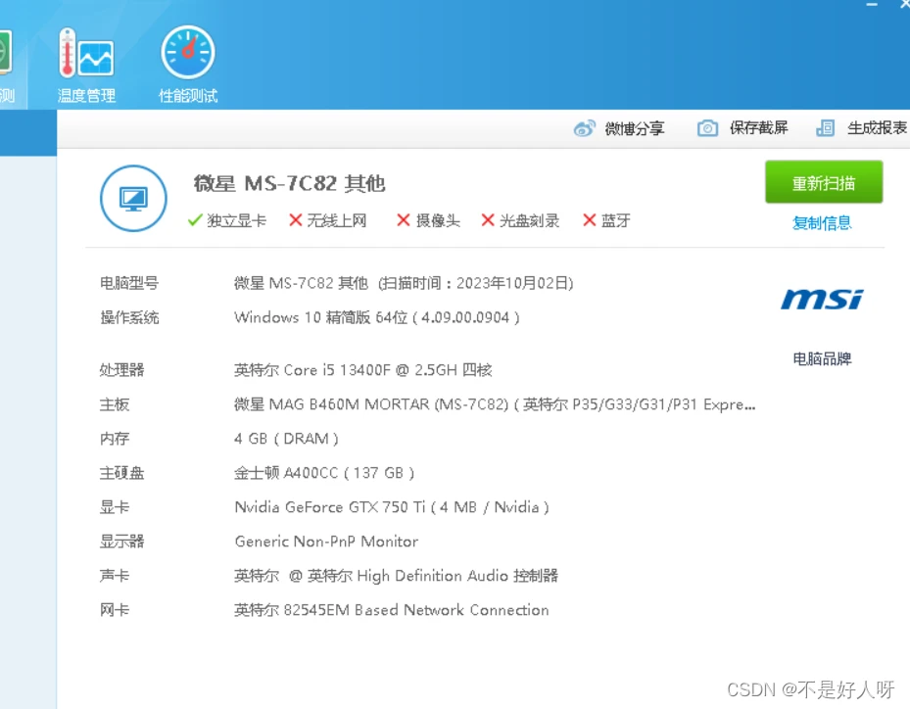Click the 网卡 row label
This screenshot has height=709, width=910.
tap(115, 610)
